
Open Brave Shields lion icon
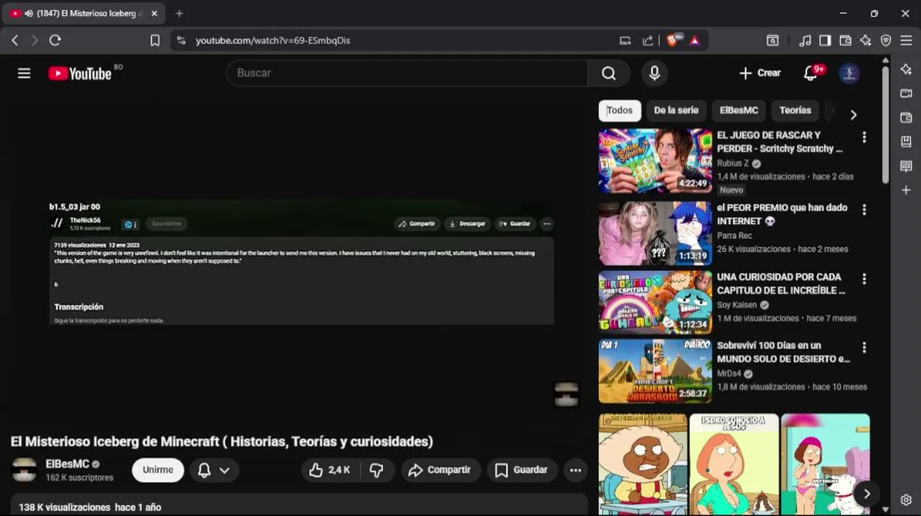(x=672, y=41)
